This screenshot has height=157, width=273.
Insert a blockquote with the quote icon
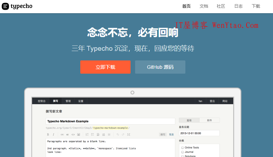point(67,134)
